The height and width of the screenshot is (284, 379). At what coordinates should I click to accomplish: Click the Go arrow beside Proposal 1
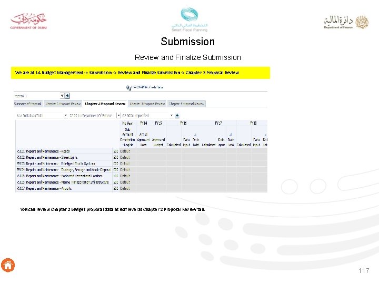[x=67, y=96]
